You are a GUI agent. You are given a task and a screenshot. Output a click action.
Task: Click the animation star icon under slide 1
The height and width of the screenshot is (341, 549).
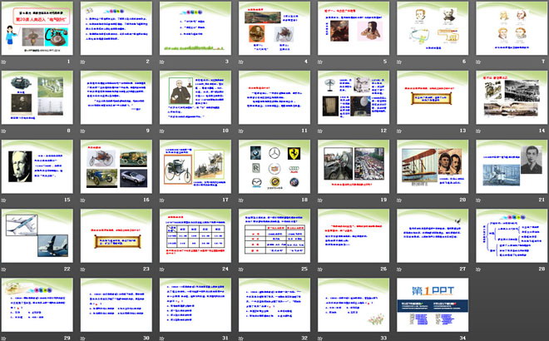point(6,62)
